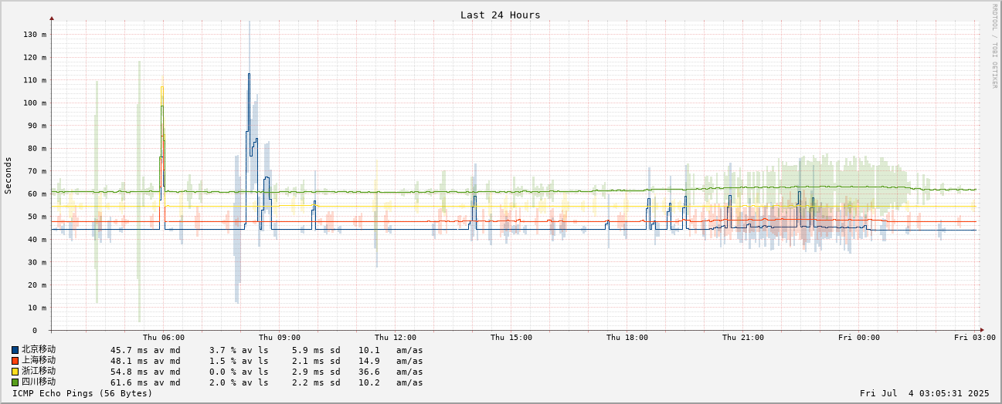The width and height of the screenshot is (1002, 404).
Task: Click the 'Thu 06:00' time axis label
Action: [164, 337]
